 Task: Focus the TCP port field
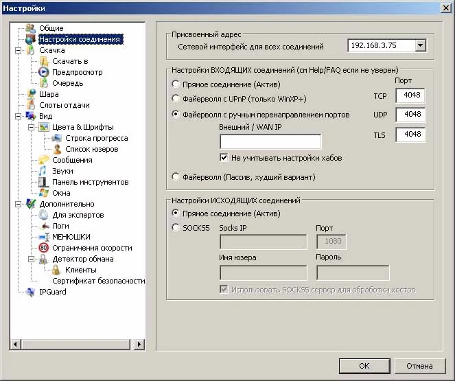point(410,95)
